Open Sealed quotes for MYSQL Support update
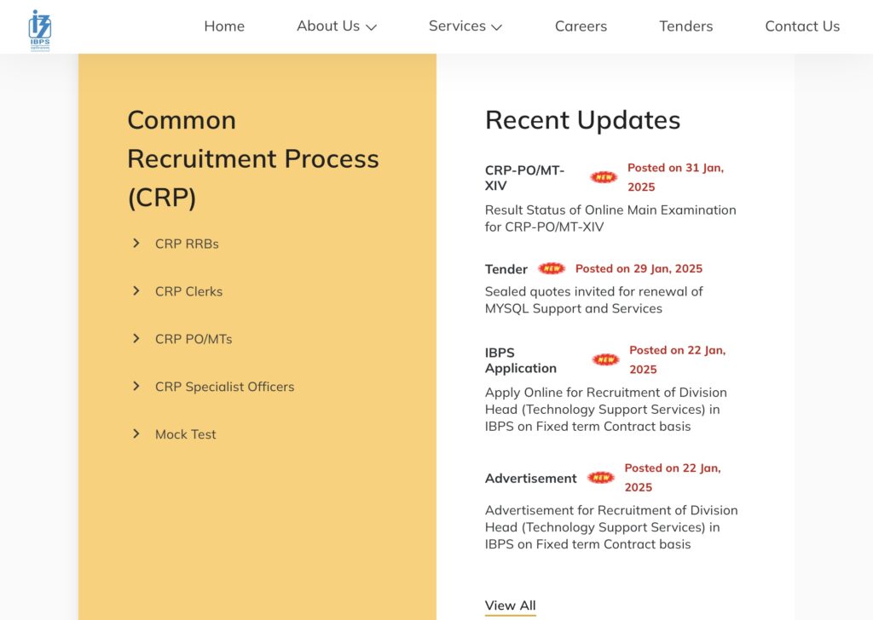This screenshot has width=873, height=620. (x=593, y=301)
